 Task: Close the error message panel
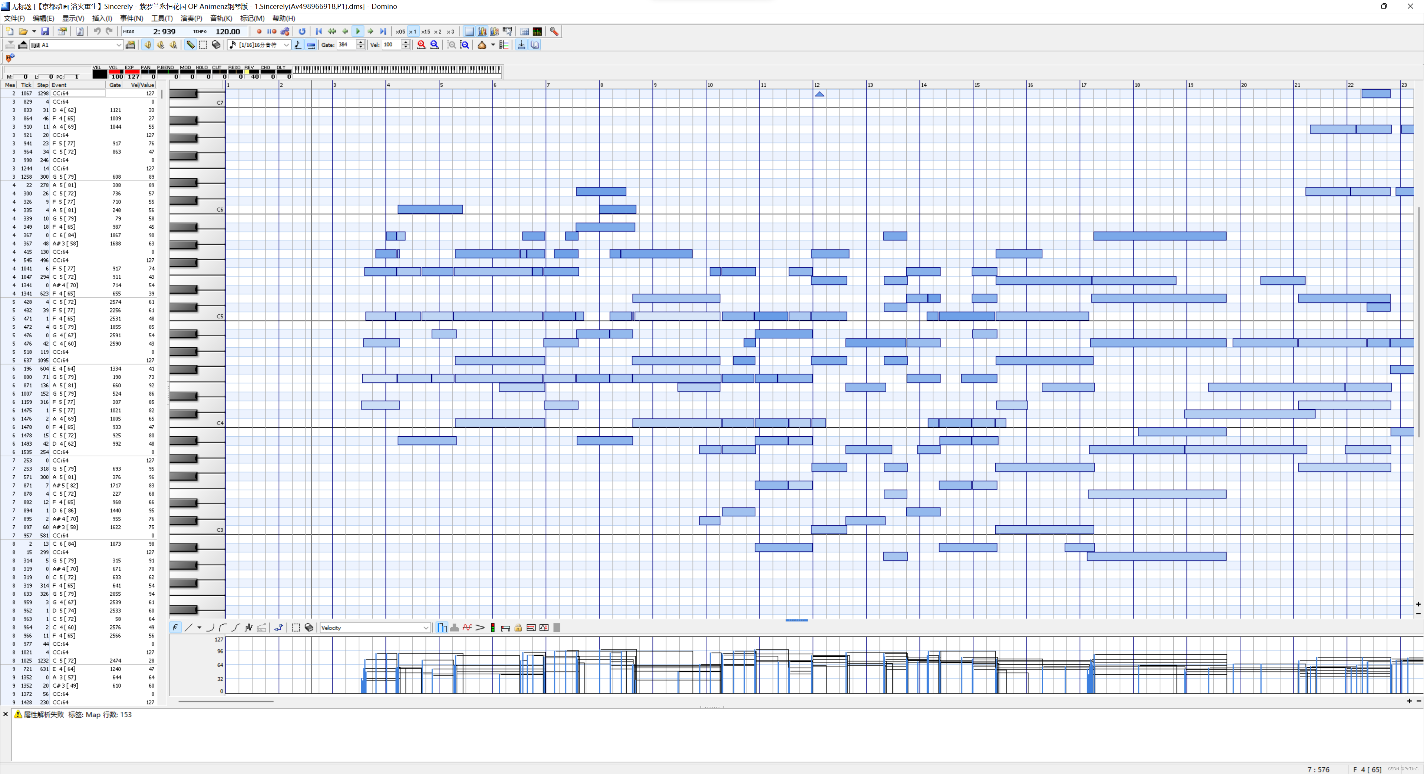(x=6, y=714)
